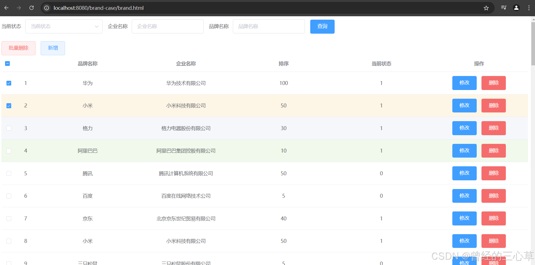This screenshot has height=265, width=535.
Task: Check the checkbox for row 5 腾讯
Action: click(9, 173)
